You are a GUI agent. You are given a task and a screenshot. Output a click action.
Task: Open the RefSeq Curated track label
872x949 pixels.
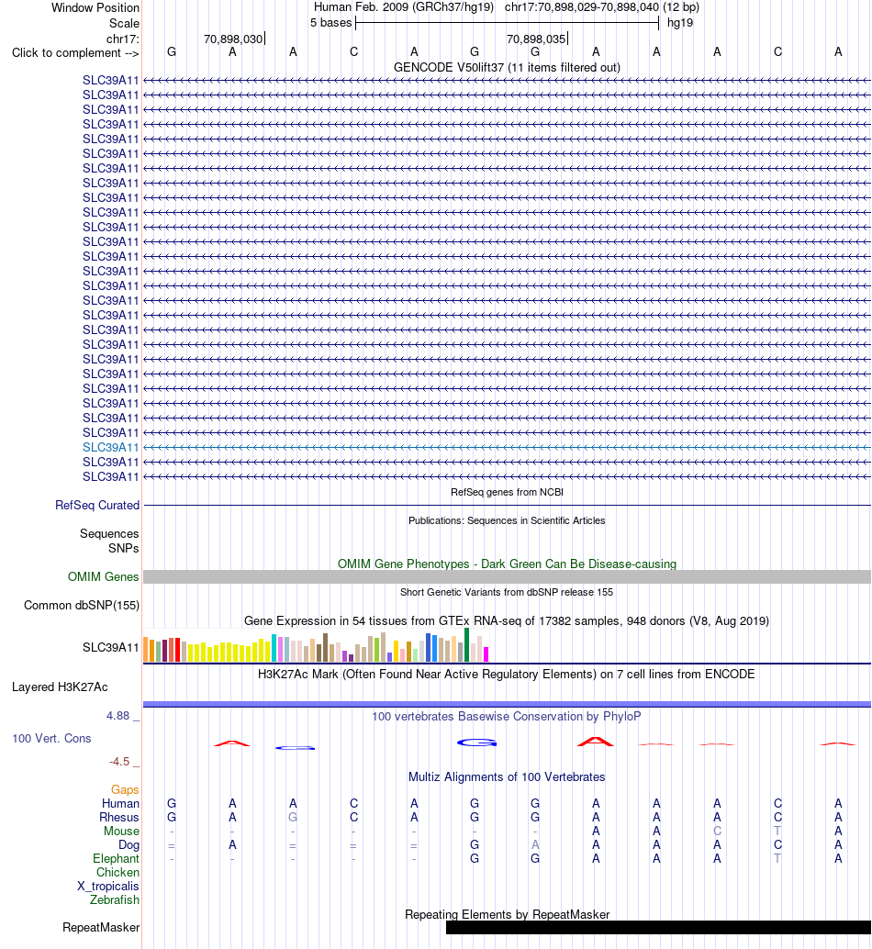tap(96, 505)
